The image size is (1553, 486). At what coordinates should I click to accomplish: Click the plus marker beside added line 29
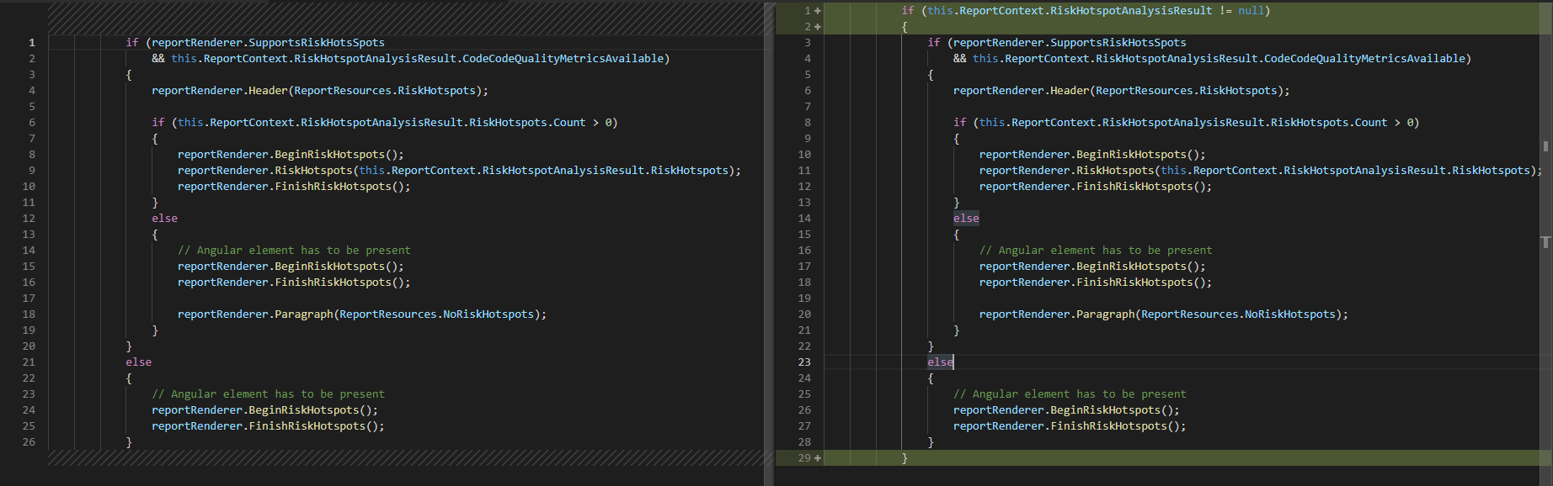tap(818, 458)
